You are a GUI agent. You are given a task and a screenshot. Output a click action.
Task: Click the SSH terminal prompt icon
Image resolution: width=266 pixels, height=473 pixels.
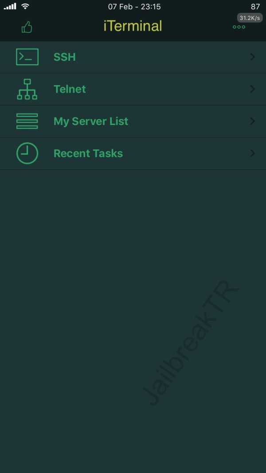pyautogui.click(x=27, y=57)
